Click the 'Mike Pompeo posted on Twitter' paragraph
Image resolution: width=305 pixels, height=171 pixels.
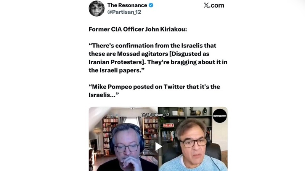tap(154, 90)
